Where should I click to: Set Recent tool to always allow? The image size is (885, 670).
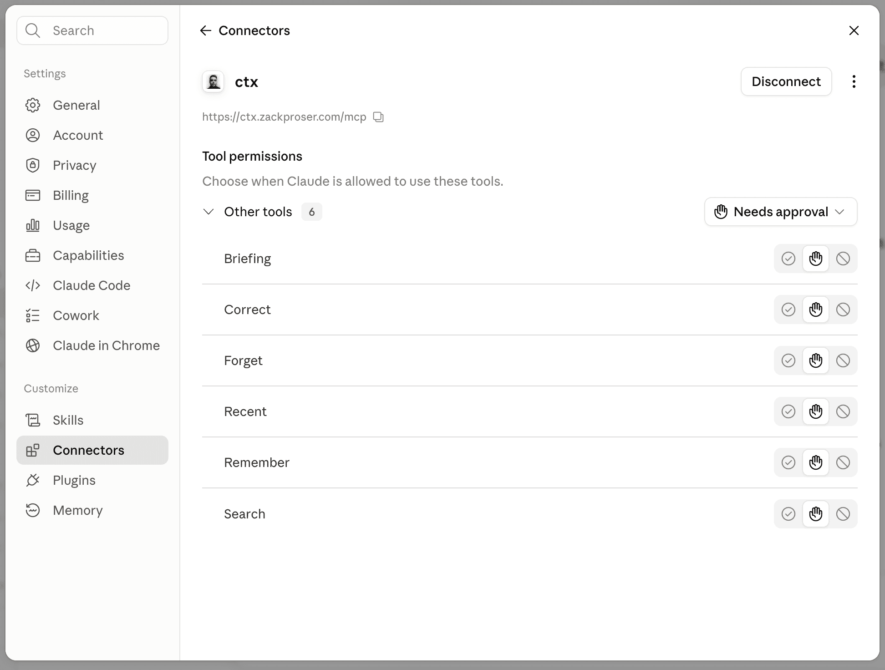(x=788, y=411)
